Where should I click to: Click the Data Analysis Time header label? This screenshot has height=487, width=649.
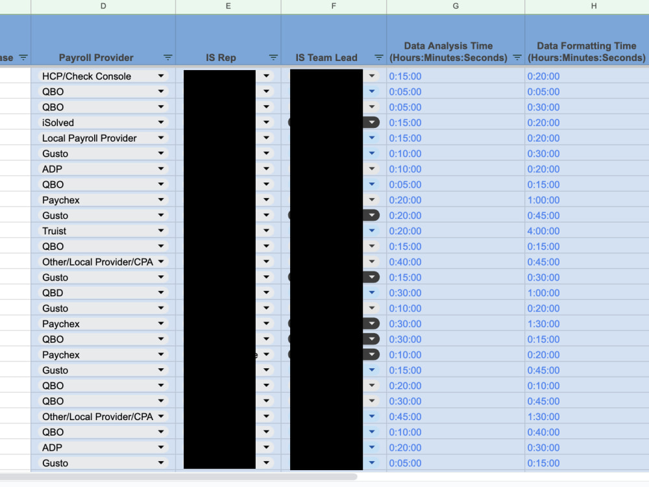coord(448,52)
